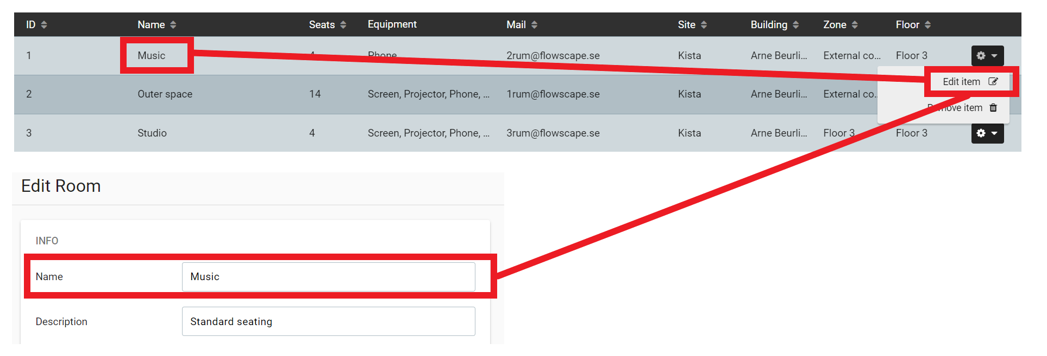Click the Equipment column header
1047x356 pixels.
(392, 24)
